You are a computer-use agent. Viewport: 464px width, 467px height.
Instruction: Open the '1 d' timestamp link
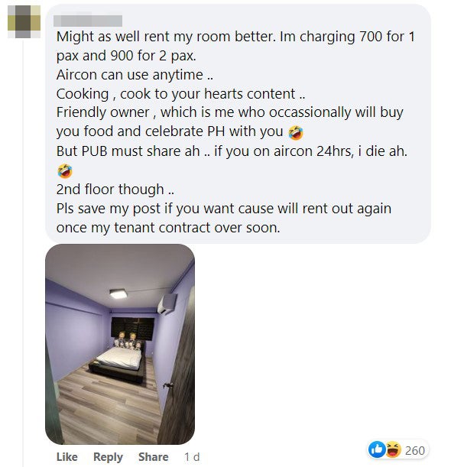(192, 456)
